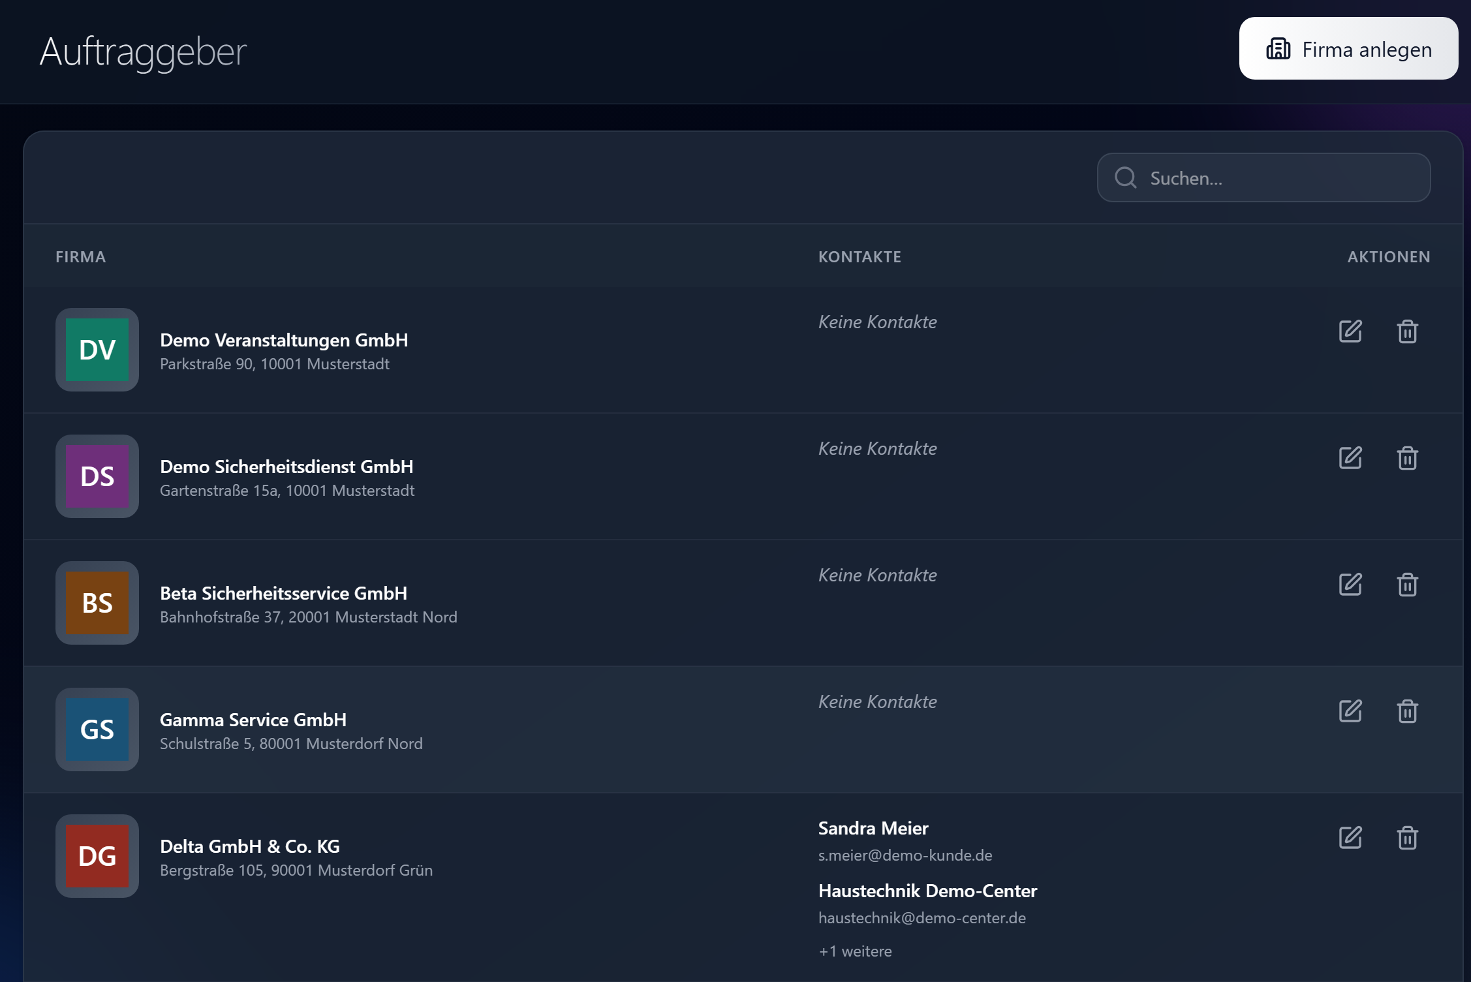Edit Gamma Service GmbH entry
Screen dimensions: 1471x982
[x=1350, y=711]
